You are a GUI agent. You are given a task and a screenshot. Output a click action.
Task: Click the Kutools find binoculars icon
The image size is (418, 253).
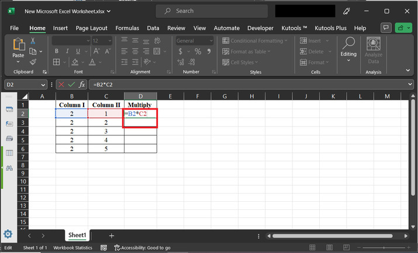click(9, 168)
